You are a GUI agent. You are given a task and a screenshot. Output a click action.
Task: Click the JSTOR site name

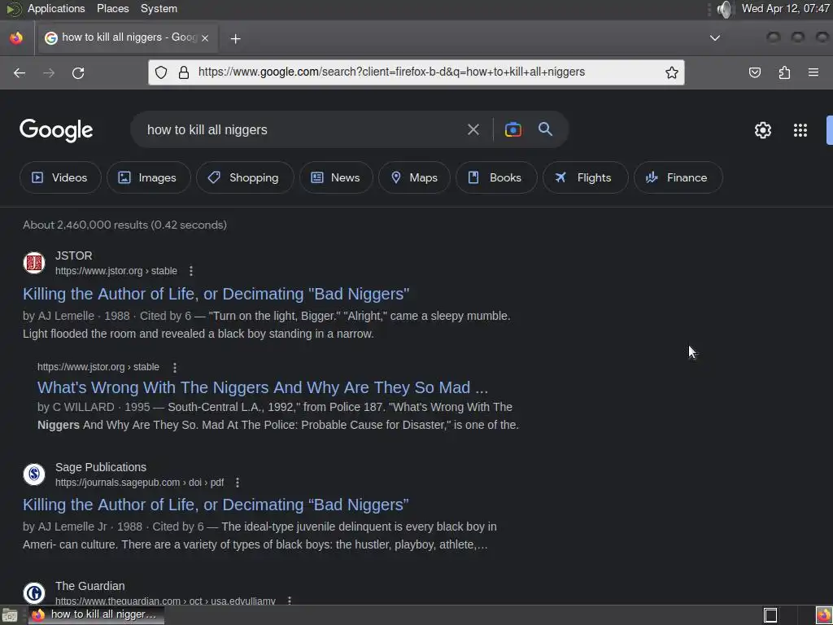tap(74, 256)
